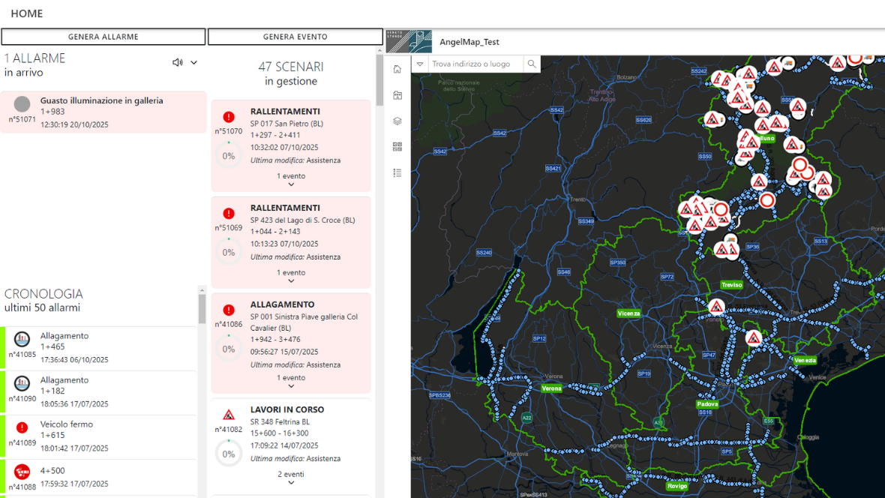Click 0% progress ring of scenario n°51069
The image size is (885, 498).
click(229, 253)
